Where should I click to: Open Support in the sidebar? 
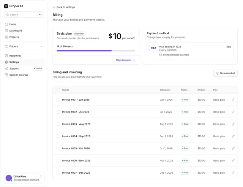click(x=24, y=68)
